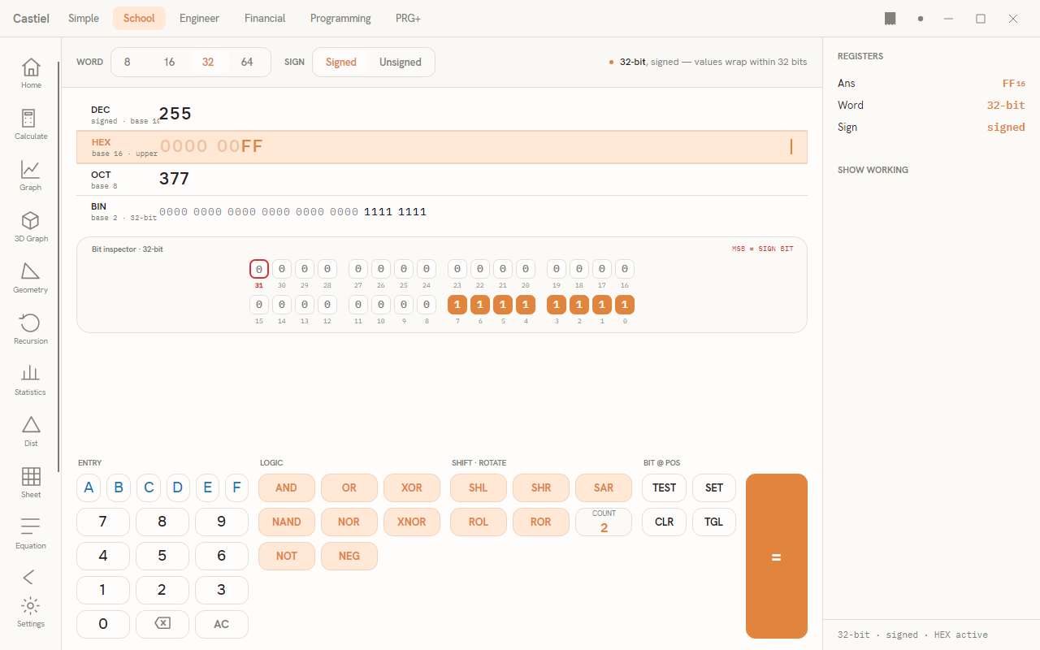Click the ROR rotate button
Screen dimensions: 1040x650
coord(541,522)
